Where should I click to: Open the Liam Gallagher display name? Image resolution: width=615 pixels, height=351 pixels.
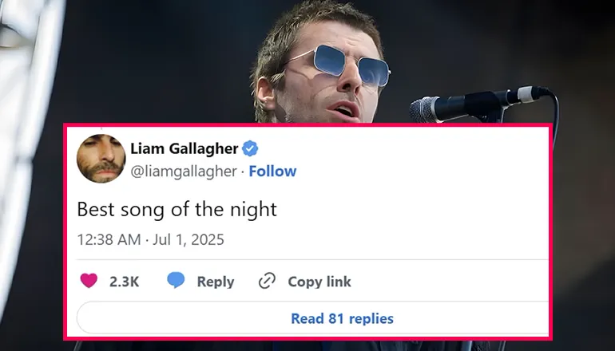coord(184,148)
